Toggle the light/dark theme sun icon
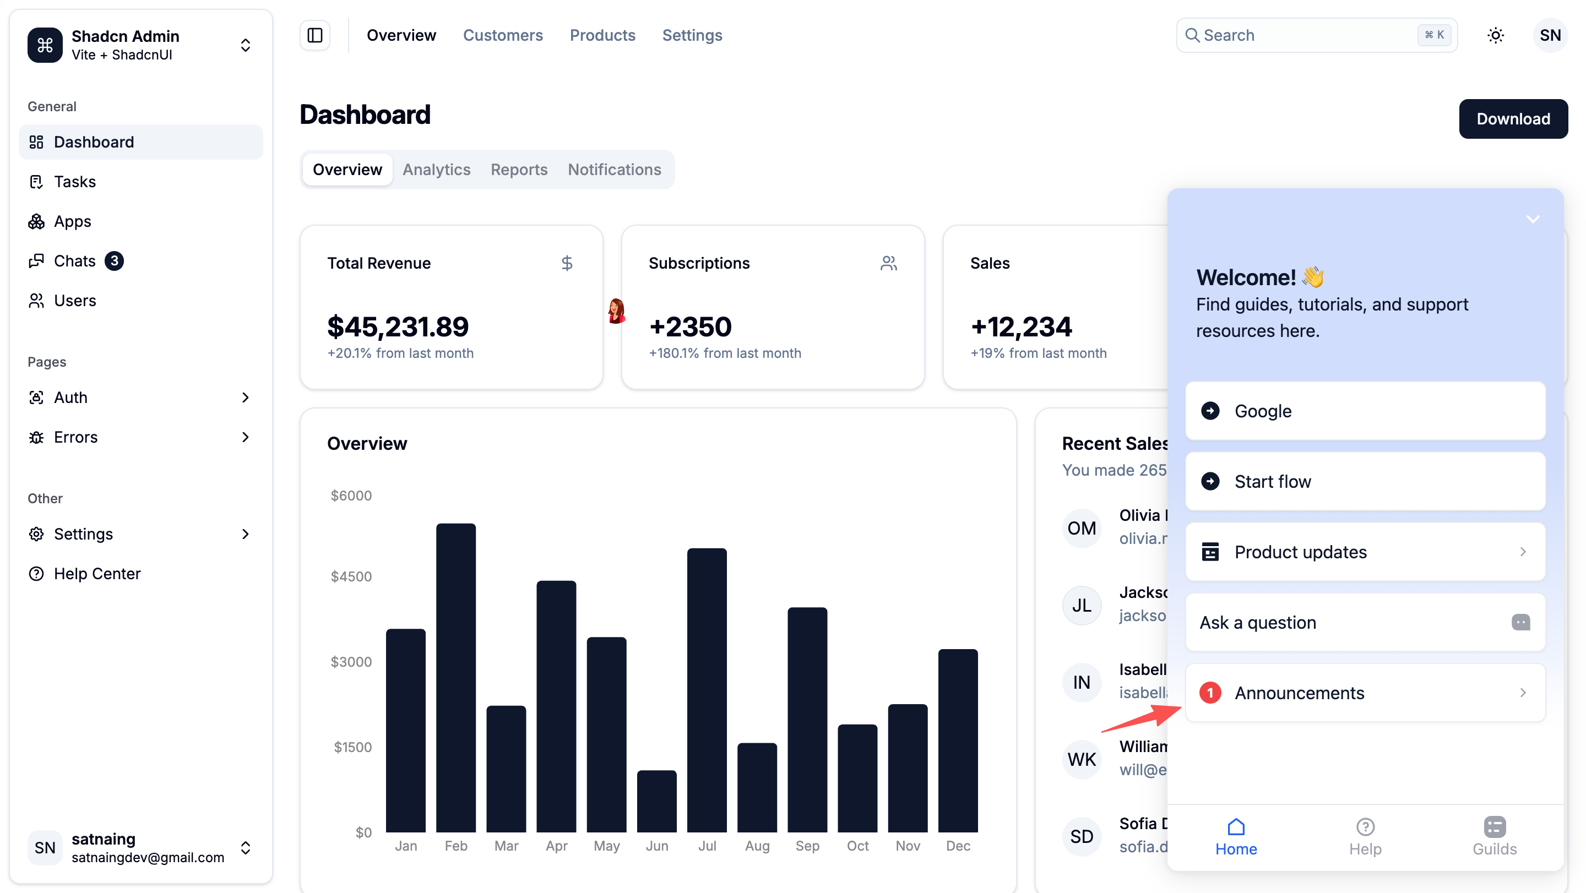Viewport: 1586px width, 893px height. click(x=1496, y=35)
